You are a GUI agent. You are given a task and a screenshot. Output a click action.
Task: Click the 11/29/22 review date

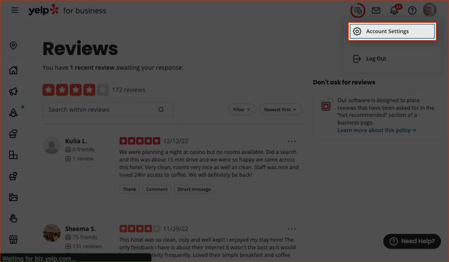coord(176,229)
